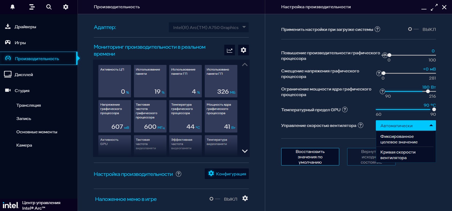Click the core power limit slider handle
This screenshot has height=211, width=452.
[428, 91]
